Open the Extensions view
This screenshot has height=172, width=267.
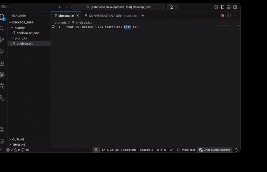coord(2,63)
